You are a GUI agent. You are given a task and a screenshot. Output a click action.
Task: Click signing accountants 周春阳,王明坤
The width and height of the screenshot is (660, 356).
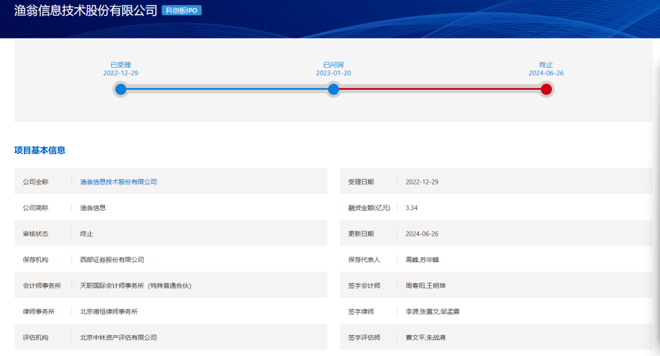click(x=425, y=286)
